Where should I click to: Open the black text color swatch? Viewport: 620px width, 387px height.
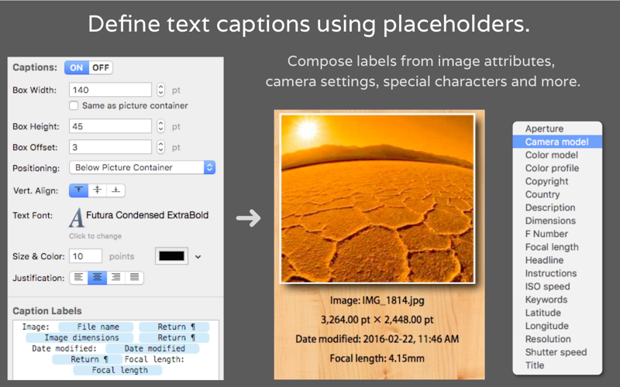171,256
